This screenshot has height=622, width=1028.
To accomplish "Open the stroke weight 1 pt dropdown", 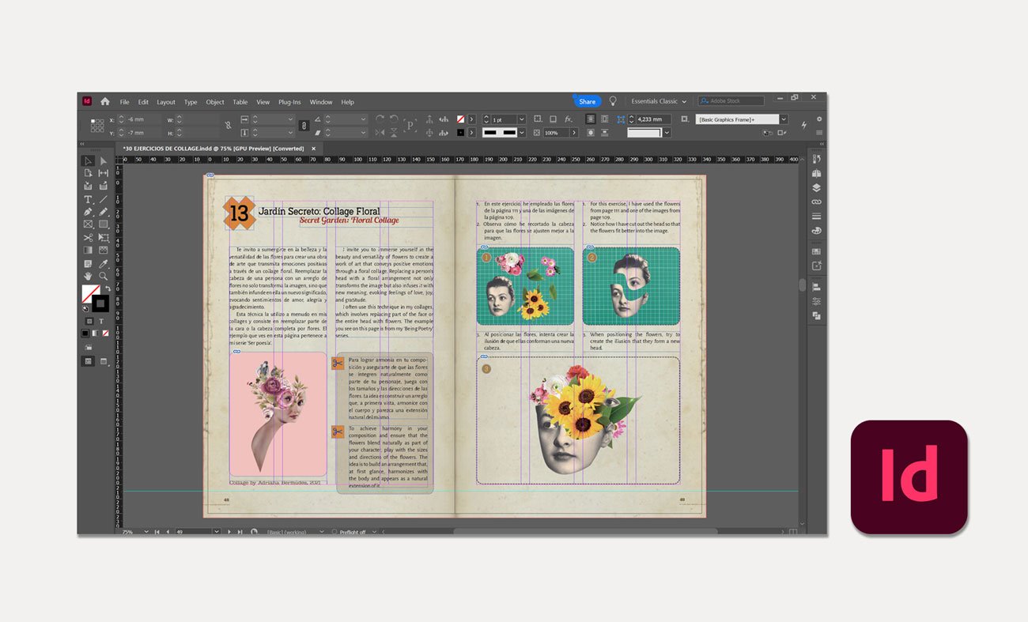I will pos(521,119).
